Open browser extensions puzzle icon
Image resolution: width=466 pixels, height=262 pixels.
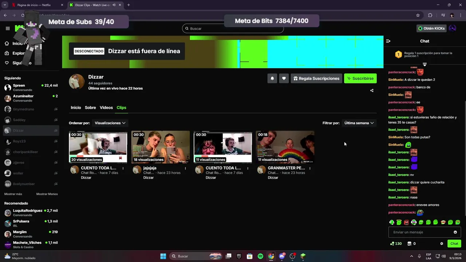tap(430, 15)
